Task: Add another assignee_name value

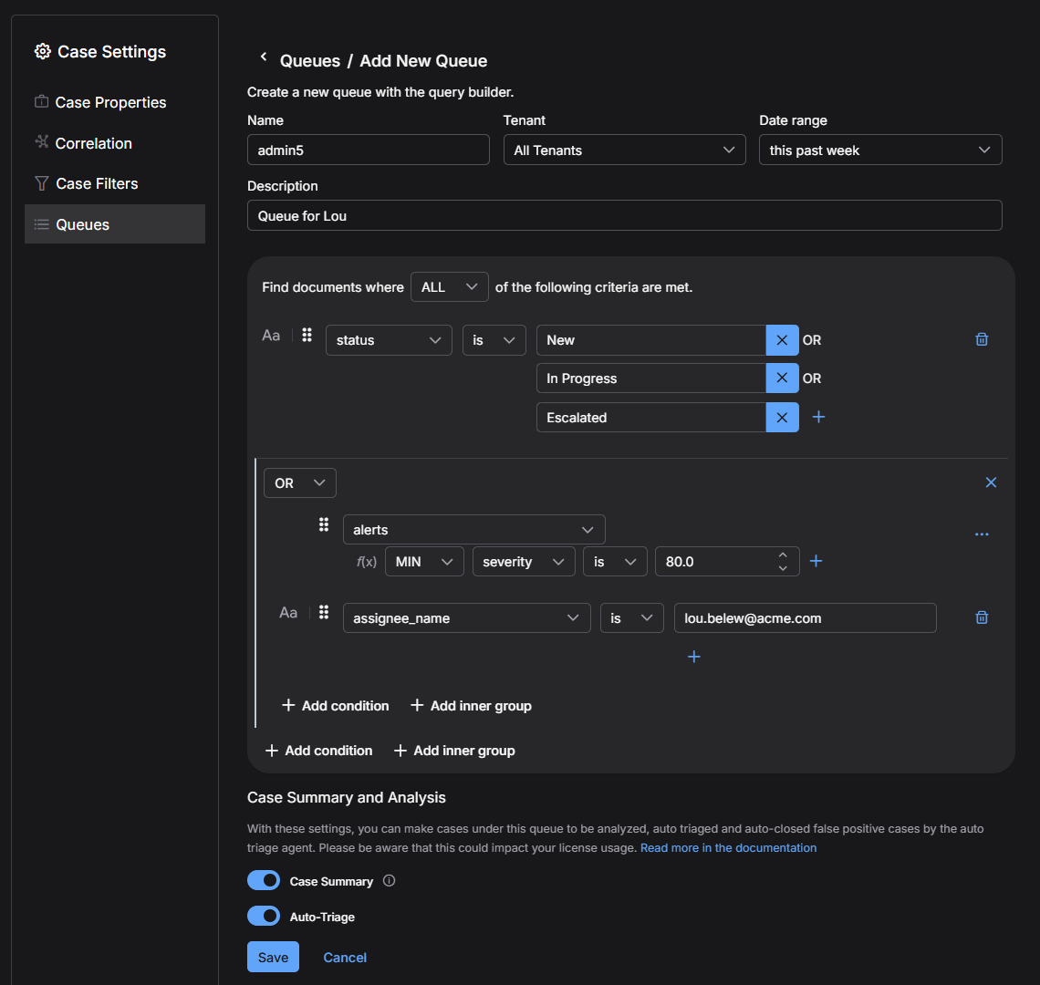Action: point(693,657)
